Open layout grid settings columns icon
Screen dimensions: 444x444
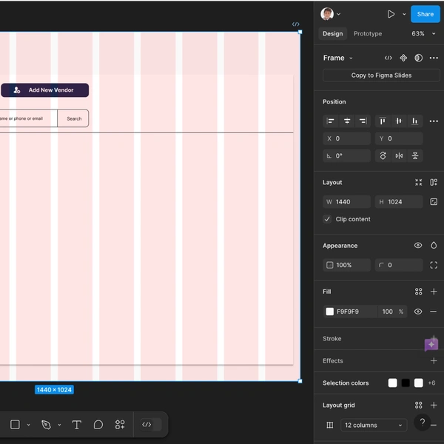point(329,425)
